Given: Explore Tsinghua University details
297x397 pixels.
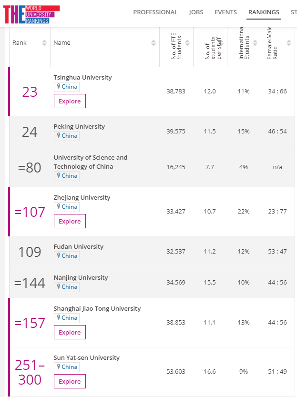Looking at the screenshot, I should 70,101.
